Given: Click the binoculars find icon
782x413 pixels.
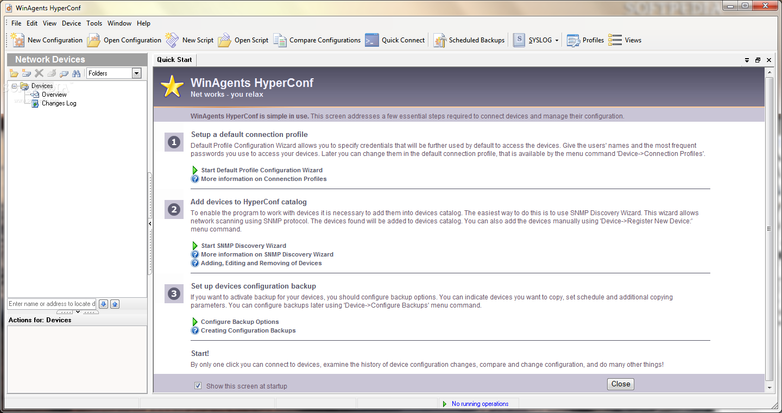Looking at the screenshot, I should click(x=77, y=73).
